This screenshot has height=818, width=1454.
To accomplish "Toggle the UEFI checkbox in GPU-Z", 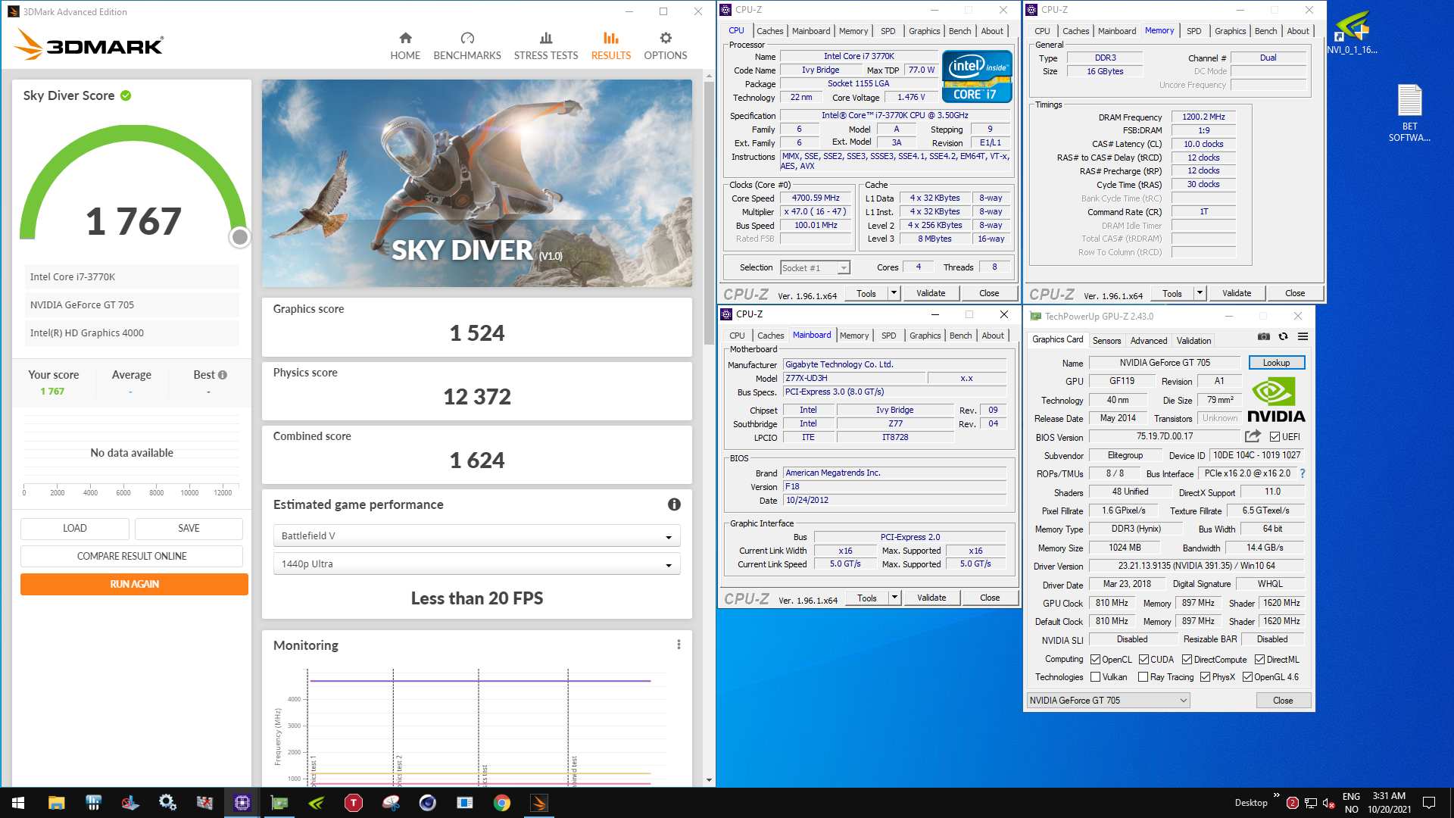I will coord(1275,437).
